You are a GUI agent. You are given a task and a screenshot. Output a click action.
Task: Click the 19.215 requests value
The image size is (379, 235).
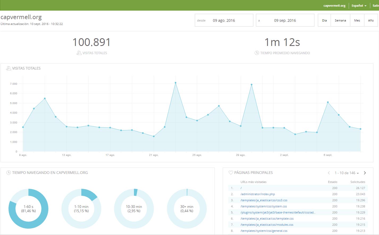click(361, 225)
